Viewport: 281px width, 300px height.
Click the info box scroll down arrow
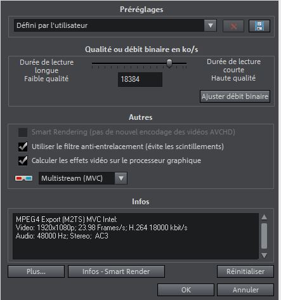coord(264,256)
